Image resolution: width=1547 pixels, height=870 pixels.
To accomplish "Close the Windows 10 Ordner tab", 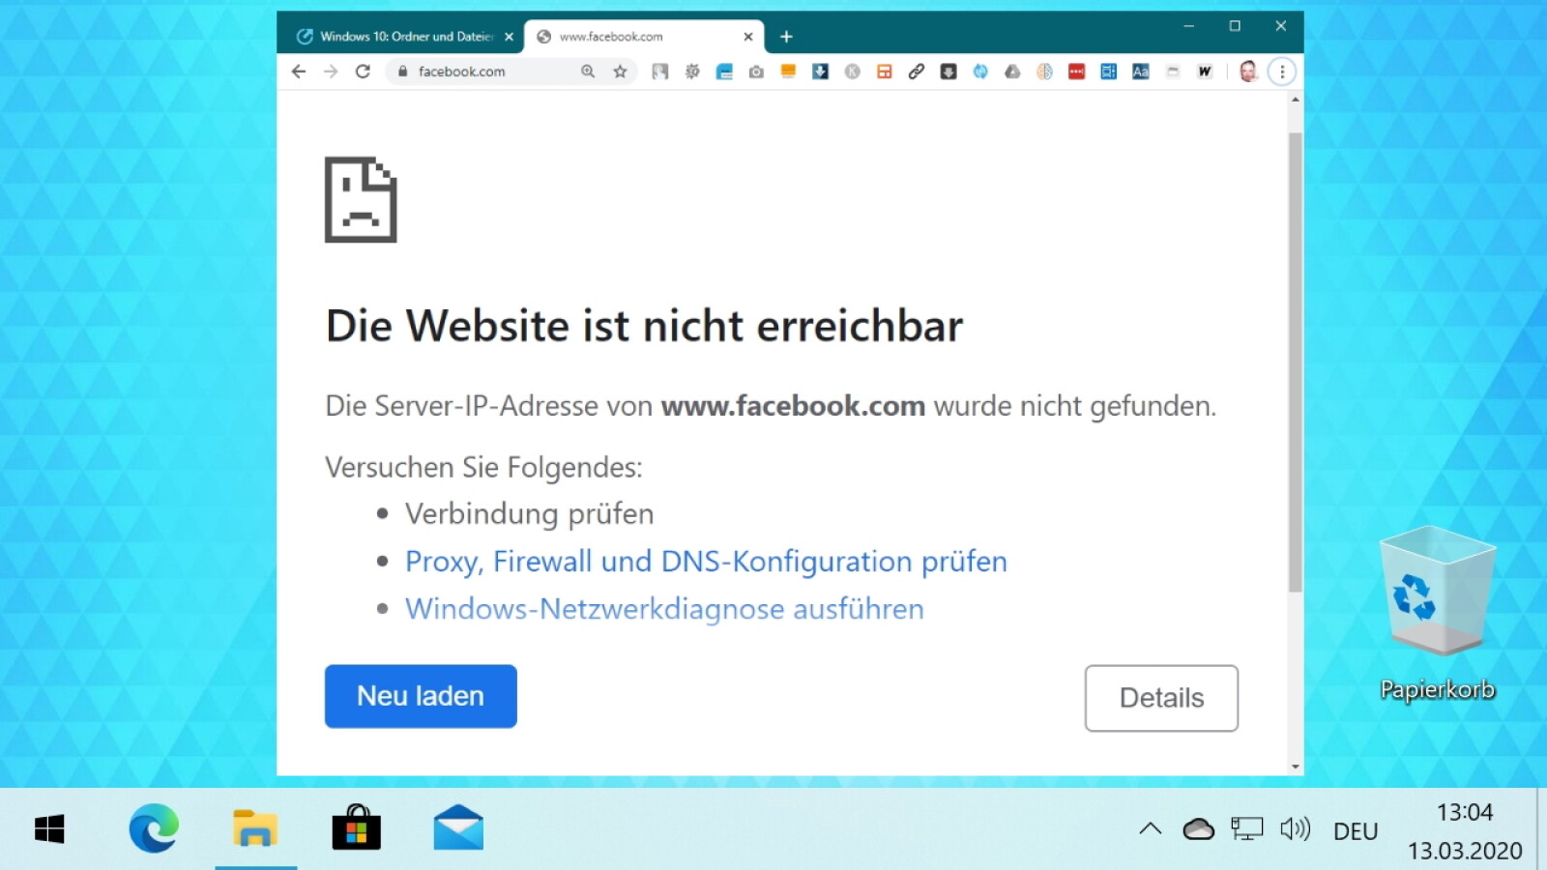I will [509, 37].
